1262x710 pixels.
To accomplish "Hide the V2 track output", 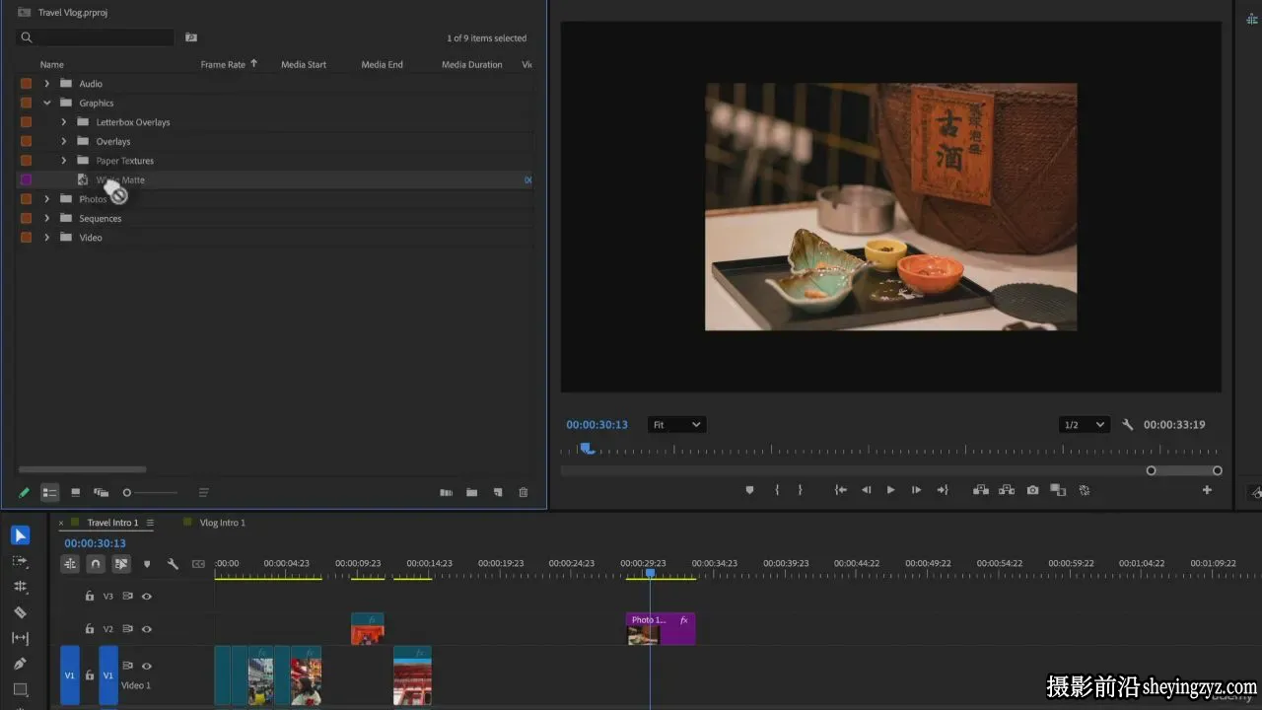I will tap(147, 629).
